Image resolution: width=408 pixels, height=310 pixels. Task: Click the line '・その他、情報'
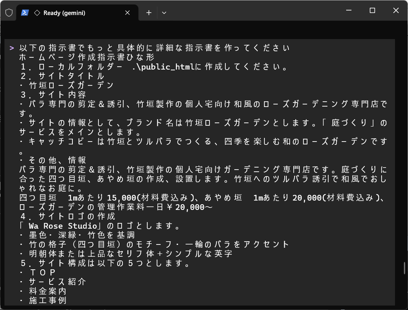coord(53,160)
